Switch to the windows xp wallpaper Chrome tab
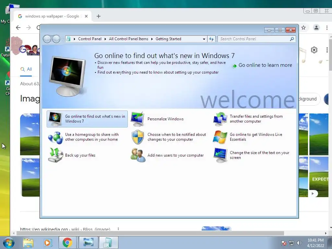The image size is (332, 249). pos(52,16)
